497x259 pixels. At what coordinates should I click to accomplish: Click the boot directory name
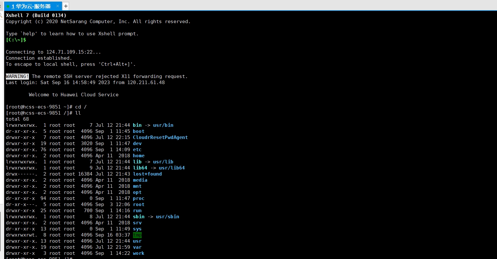[139, 131]
